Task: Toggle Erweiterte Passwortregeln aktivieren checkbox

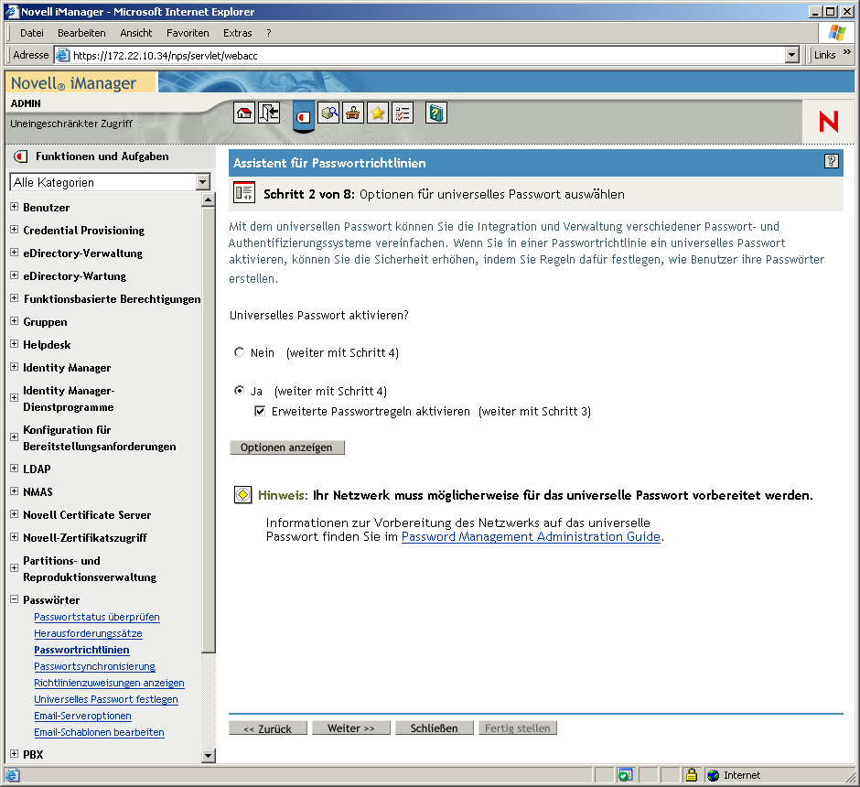Action: coord(260,411)
